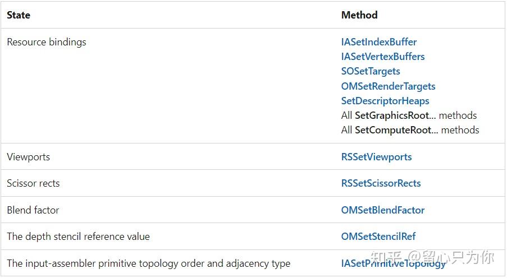
Task: Follow the RSSetScissorRects link
Action: point(381,183)
